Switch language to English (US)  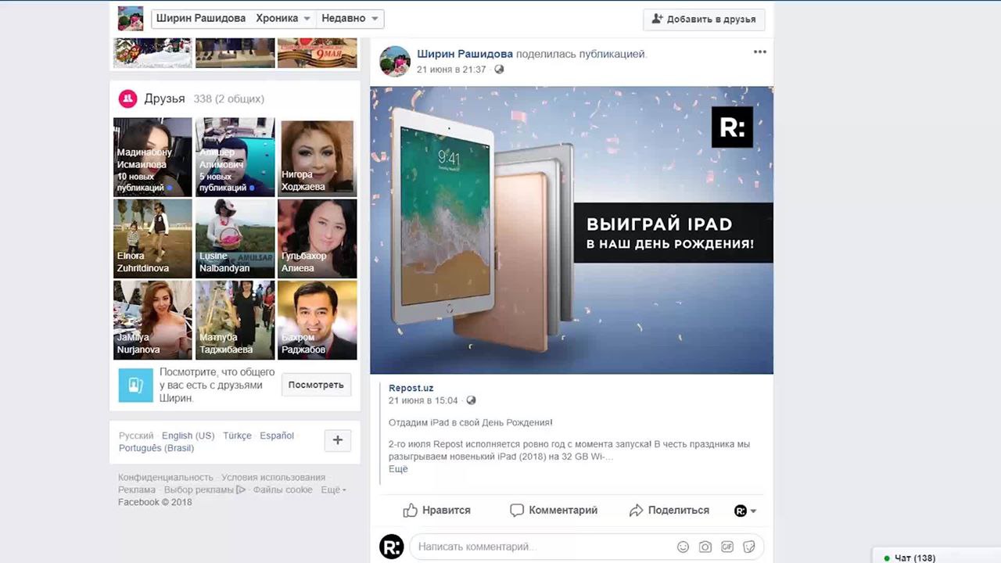coord(188,436)
